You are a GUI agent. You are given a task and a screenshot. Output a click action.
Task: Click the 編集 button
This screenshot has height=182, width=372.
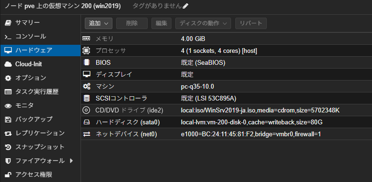(161, 23)
